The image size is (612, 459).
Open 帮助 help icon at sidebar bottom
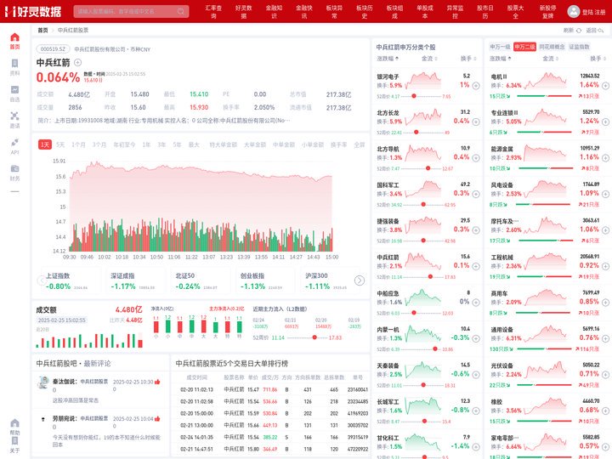tap(14, 427)
